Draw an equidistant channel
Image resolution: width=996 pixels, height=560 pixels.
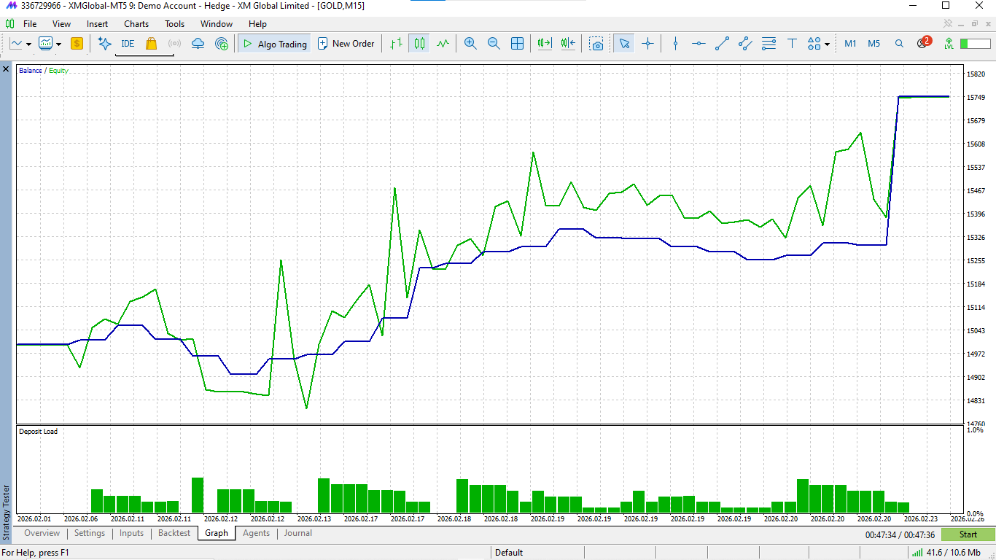[745, 44]
